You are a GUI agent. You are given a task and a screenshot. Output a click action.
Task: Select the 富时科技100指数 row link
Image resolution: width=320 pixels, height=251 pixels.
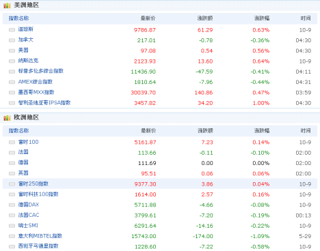(x=38, y=194)
